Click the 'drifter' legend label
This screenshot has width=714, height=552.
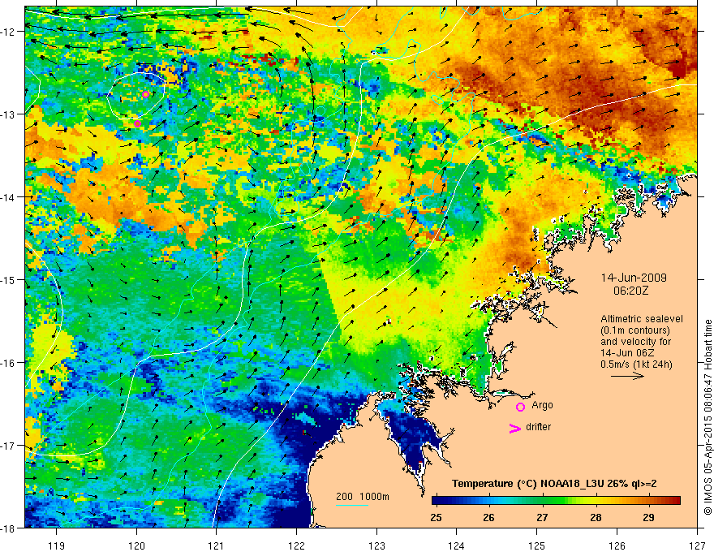click(x=538, y=427)
